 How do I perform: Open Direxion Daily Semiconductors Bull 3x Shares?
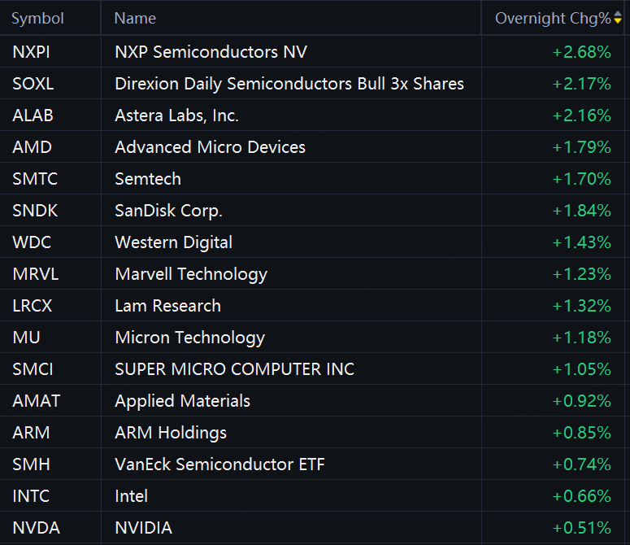(x=289, y=84)
